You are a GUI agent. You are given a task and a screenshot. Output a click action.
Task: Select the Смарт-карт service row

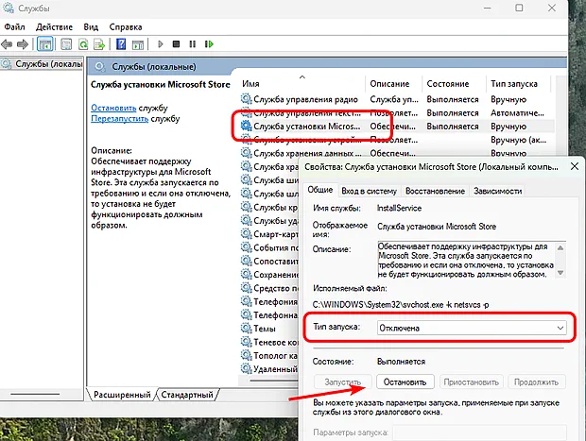269,234
